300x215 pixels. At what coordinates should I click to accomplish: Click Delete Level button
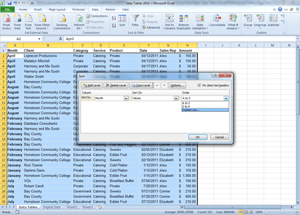pyautogui.click(x=116, y=85)
